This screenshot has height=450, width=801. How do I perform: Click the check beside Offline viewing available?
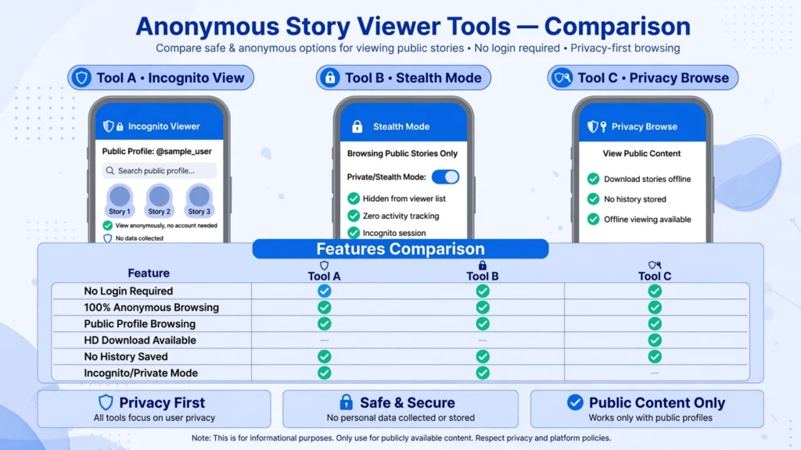pyautogui.click(x=593, y=219)
